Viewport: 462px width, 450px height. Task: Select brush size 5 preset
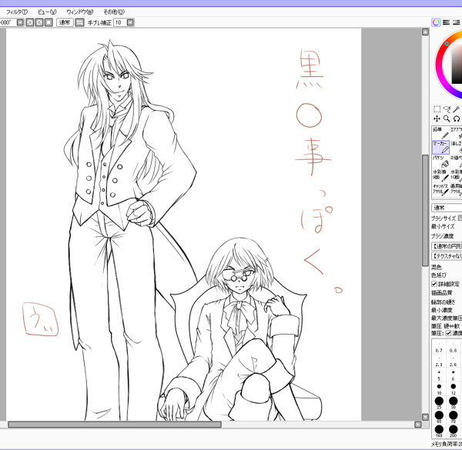click(439, 375)
